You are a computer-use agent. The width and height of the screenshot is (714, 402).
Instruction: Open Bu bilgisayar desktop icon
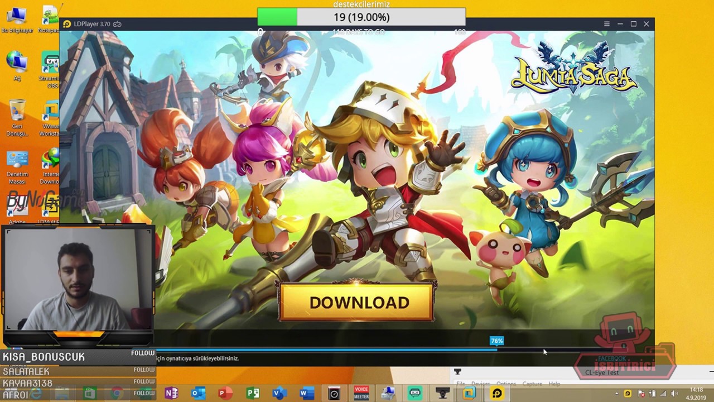[17, 20]
